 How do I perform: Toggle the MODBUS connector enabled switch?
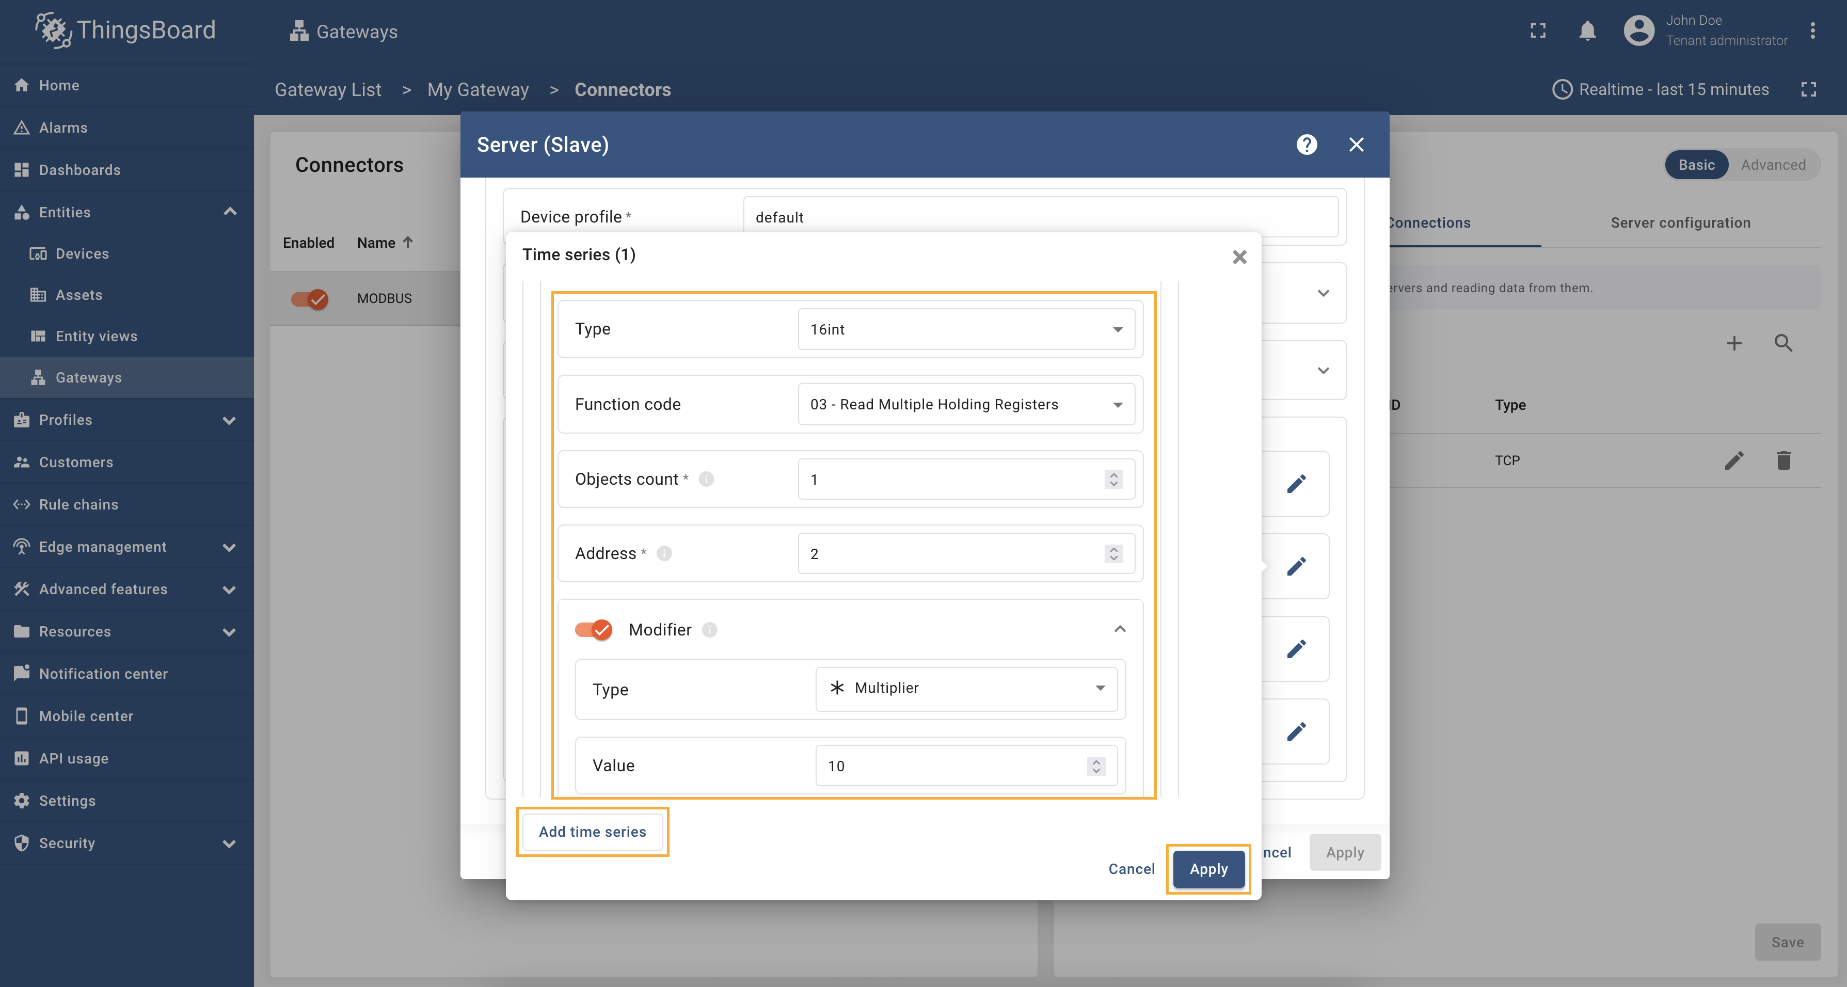click(310, 298)
